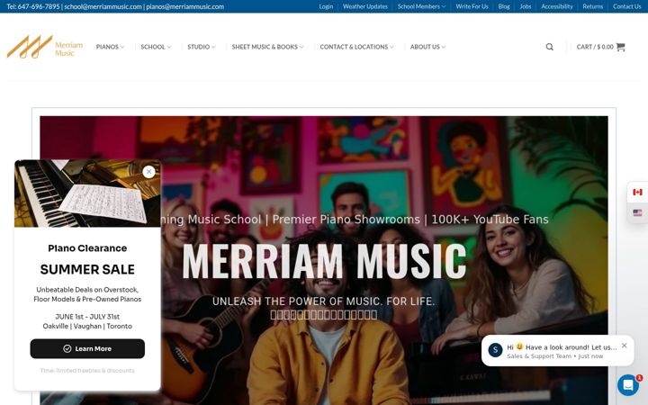Open the Login link
This screenshot has width=648, height=405.
coord(326,6)
